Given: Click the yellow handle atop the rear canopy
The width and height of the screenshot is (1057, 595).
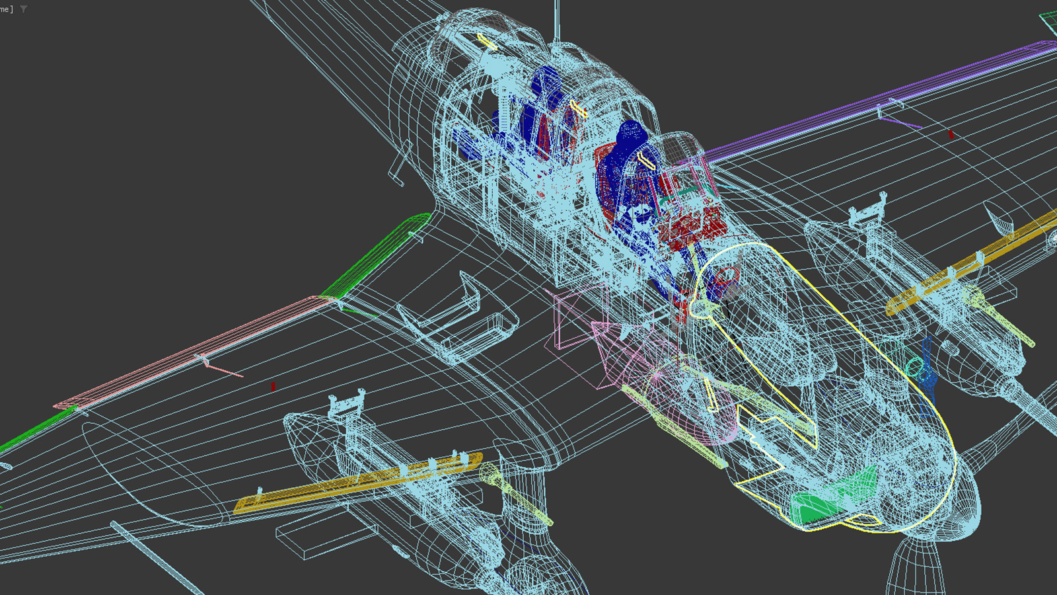Looking at the screenshot, I should coord(487,42).
